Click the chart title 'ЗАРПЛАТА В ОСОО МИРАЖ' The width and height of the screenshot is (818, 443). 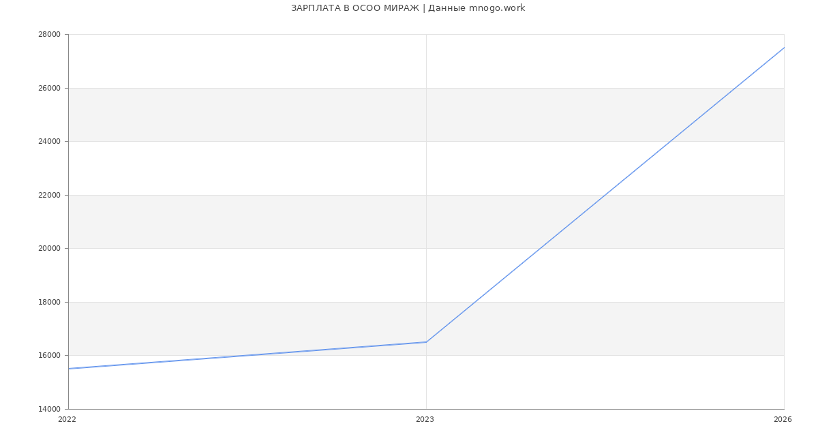(x=355, y=8)
